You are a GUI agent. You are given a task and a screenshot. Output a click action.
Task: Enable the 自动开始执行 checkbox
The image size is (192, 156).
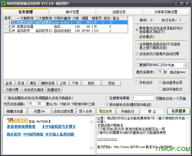tap(160, 89)
